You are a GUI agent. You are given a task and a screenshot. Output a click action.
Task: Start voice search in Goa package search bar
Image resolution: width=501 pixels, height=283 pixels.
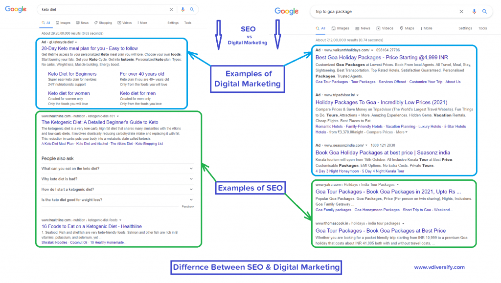(x=474, y=11)
